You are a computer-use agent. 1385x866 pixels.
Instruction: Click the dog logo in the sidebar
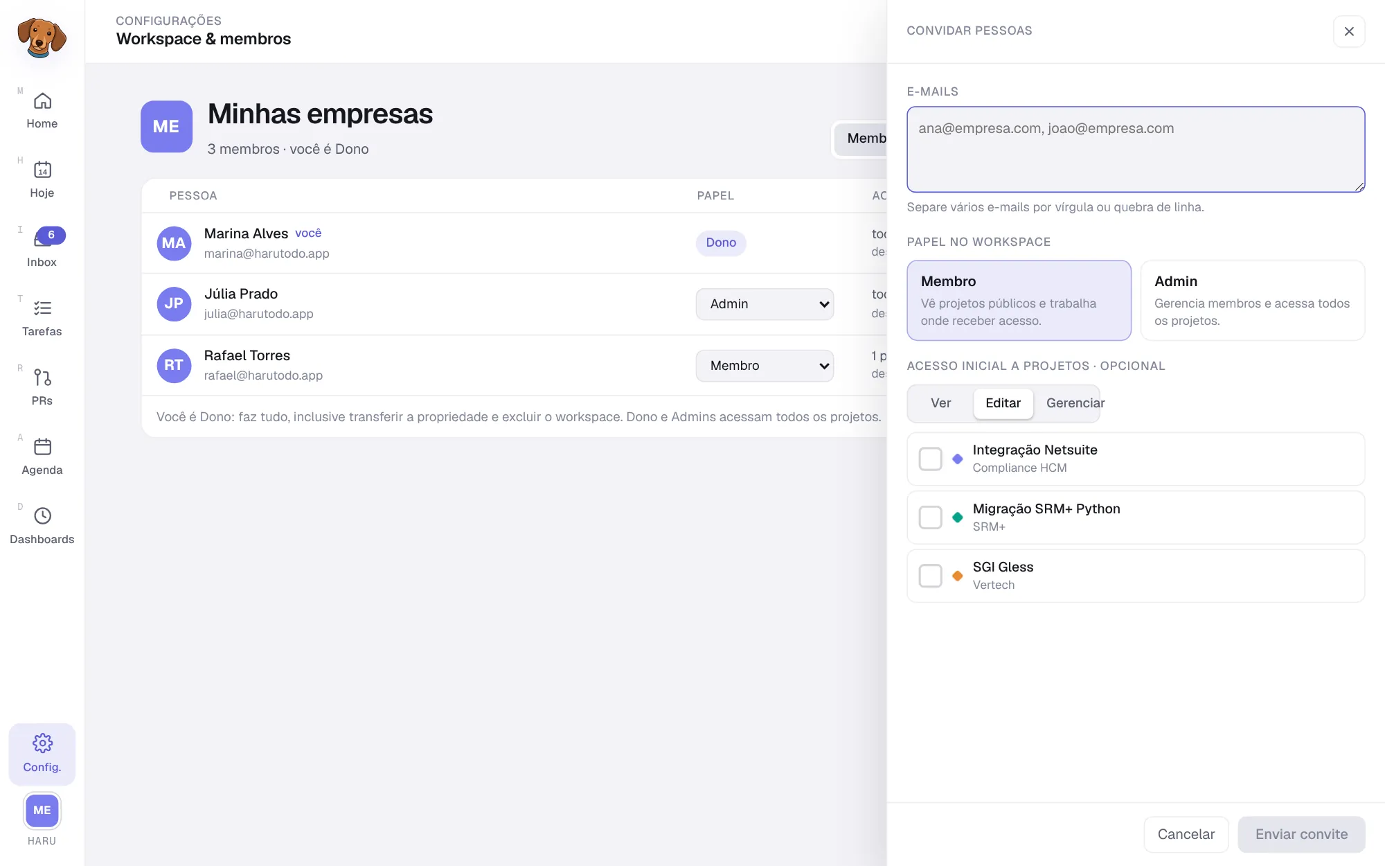coord(42,38)
